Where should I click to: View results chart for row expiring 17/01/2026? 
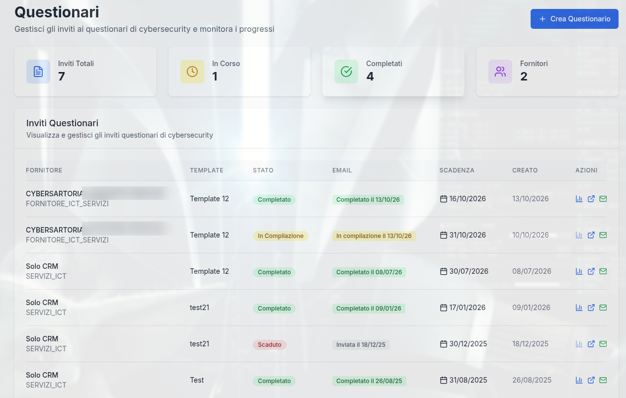coord(579,308)
